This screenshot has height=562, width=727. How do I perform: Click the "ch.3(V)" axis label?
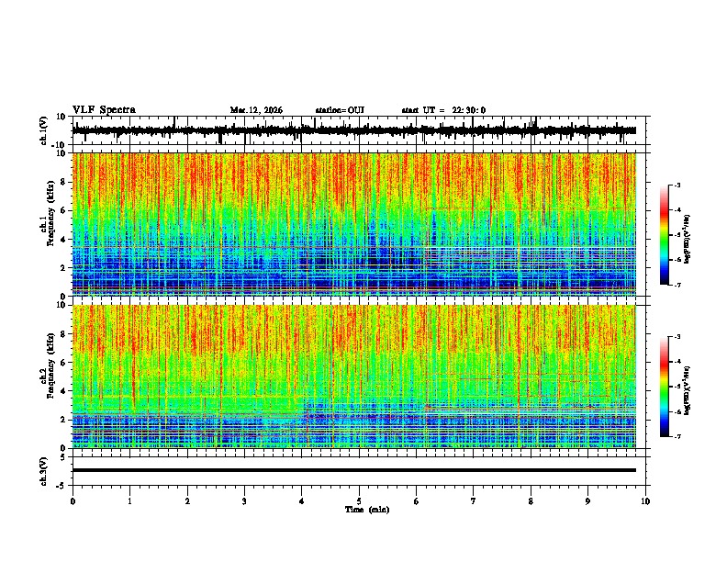pyautogui.click(x=43, y=471)
